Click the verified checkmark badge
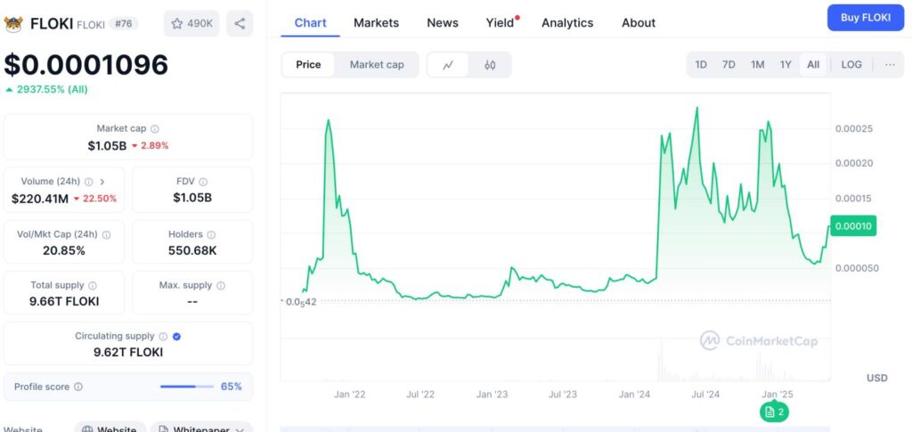The image size is (912, 432). (177, 337)
